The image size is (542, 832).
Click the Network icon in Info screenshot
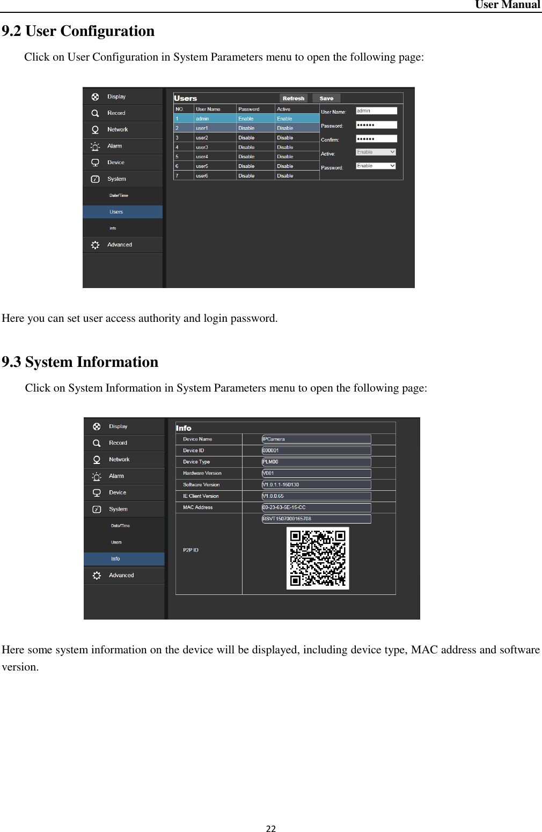(x=97, y=460)
